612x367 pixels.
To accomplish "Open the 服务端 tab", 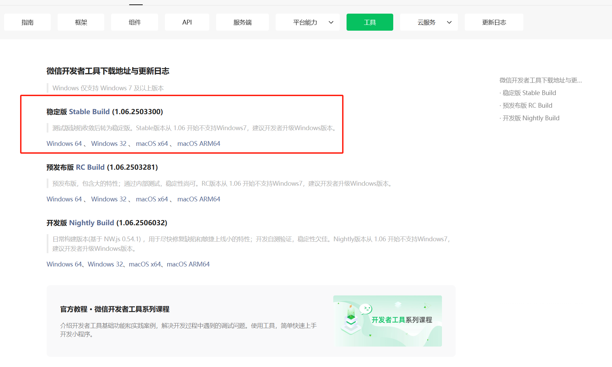I will coord(242,22).
